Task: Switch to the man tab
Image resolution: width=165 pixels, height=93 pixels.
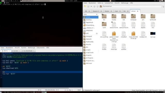Action: 116,11
